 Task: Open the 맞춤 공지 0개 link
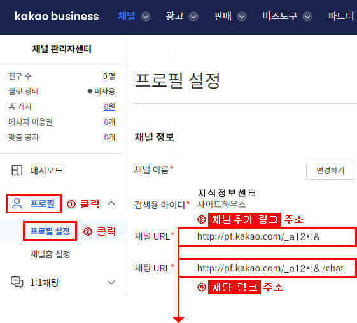point(109,138)
